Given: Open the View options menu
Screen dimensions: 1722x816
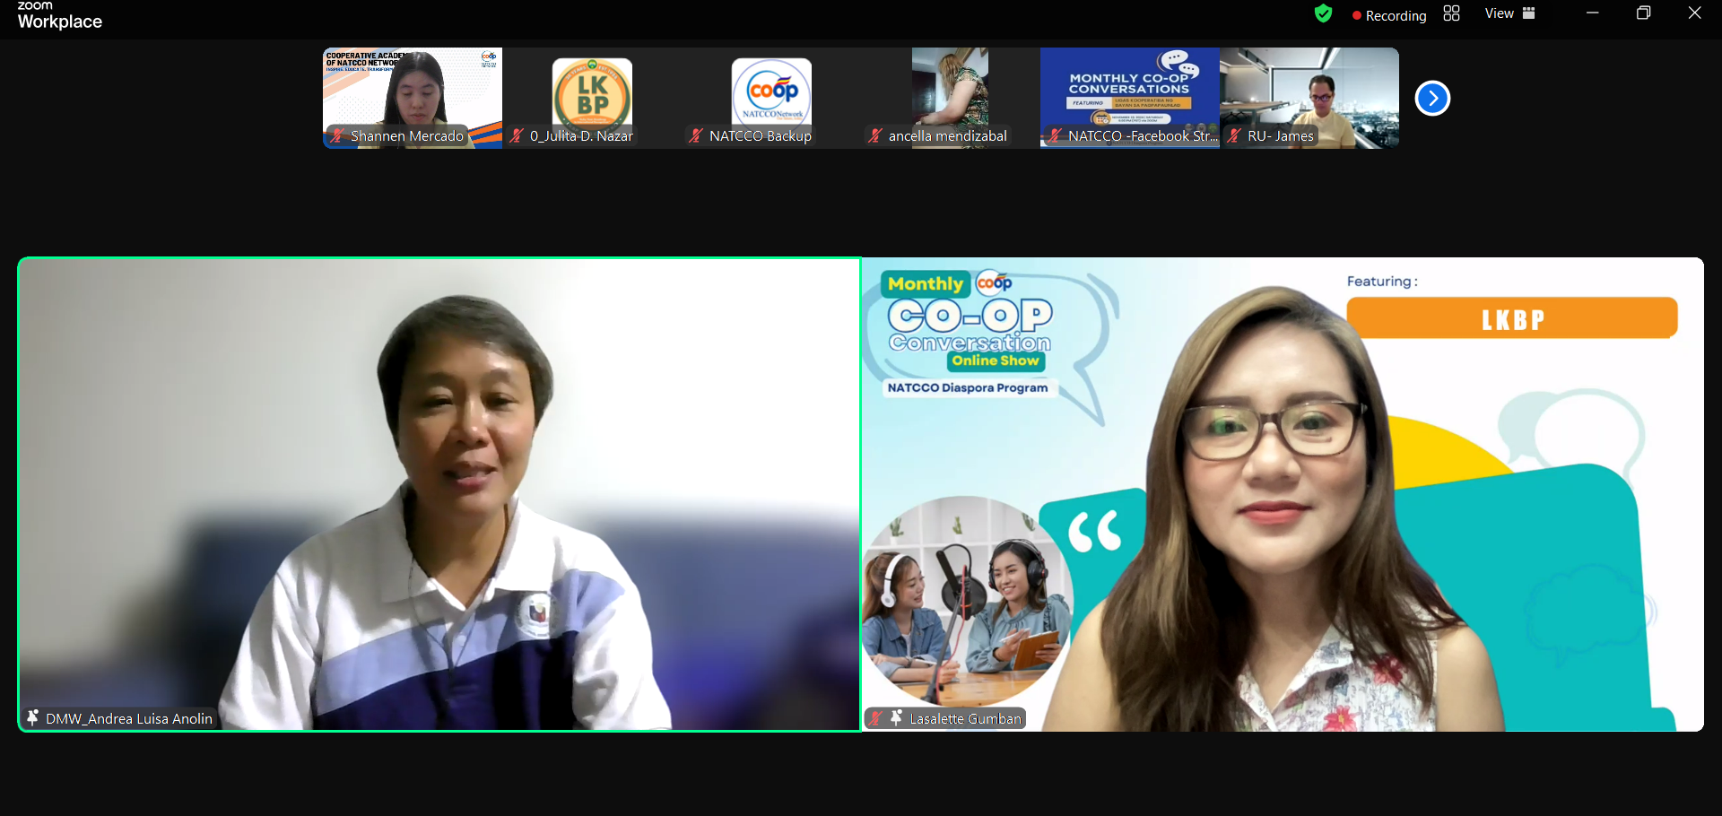Looking at the screenshot, I should pos(1510,13).
